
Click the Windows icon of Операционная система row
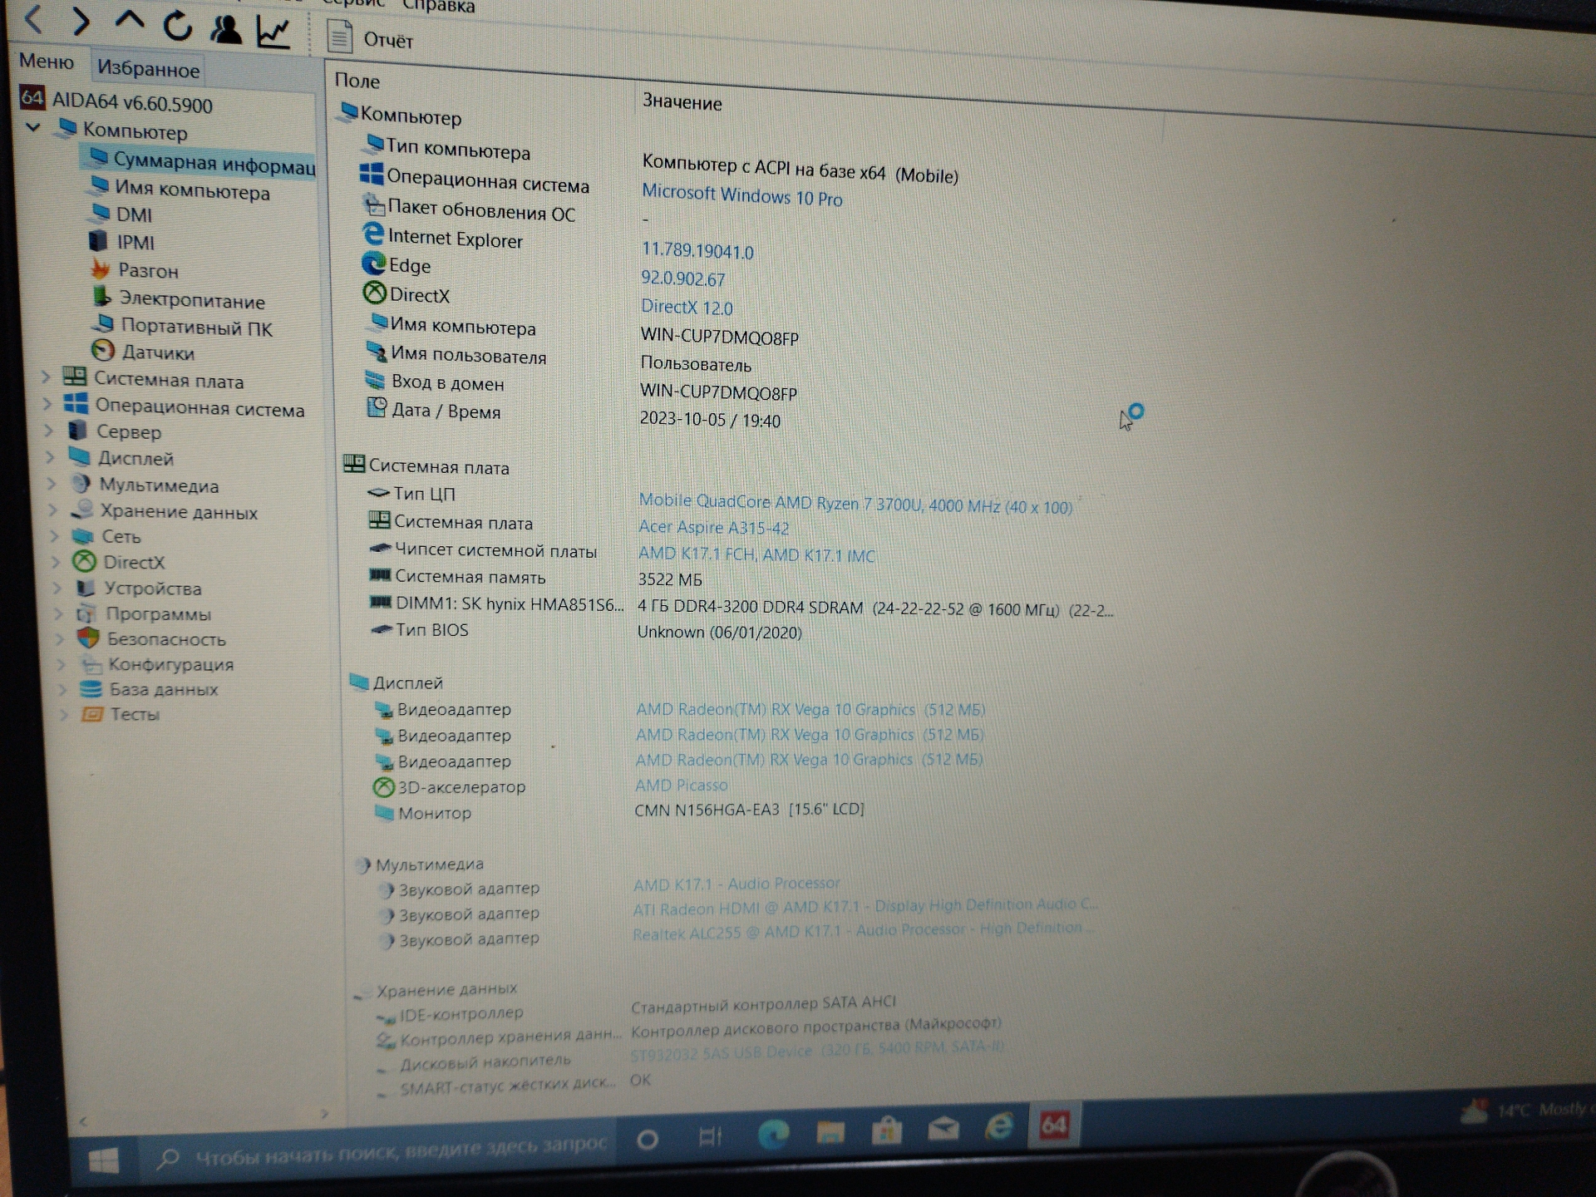[371, 175]
